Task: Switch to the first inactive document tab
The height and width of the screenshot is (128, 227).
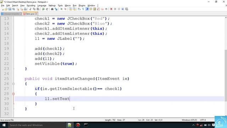Action: pyautogui.click(x=11, y=14)
